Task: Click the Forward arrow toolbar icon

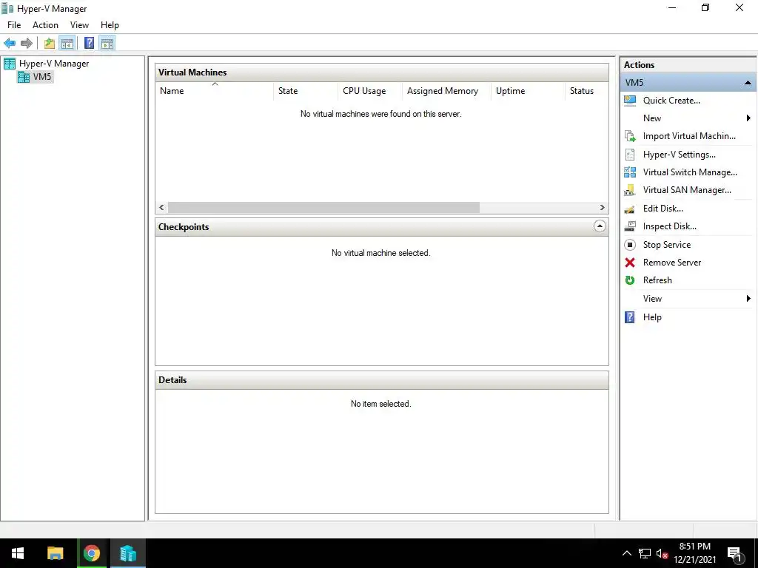Action: (x=27, y=44)
